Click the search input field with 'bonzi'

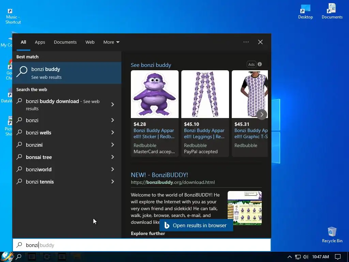[x=141, y=245]
